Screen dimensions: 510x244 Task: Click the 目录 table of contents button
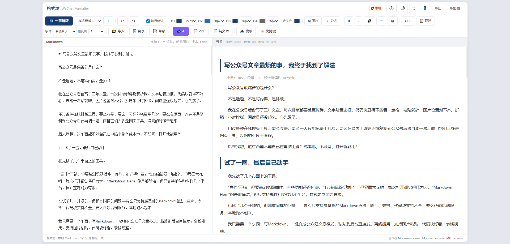pos(138,31)
